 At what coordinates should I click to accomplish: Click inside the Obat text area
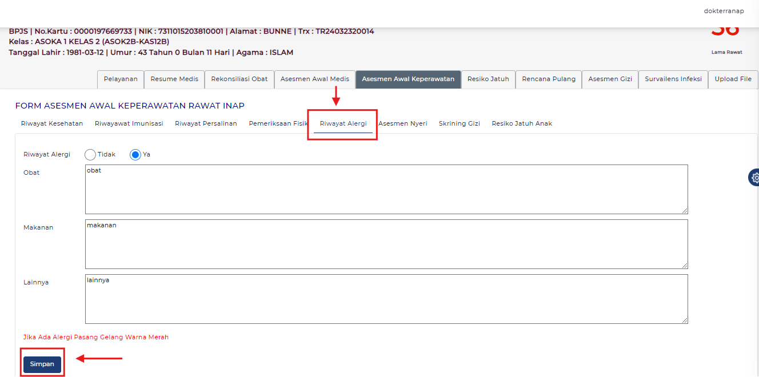386,190
